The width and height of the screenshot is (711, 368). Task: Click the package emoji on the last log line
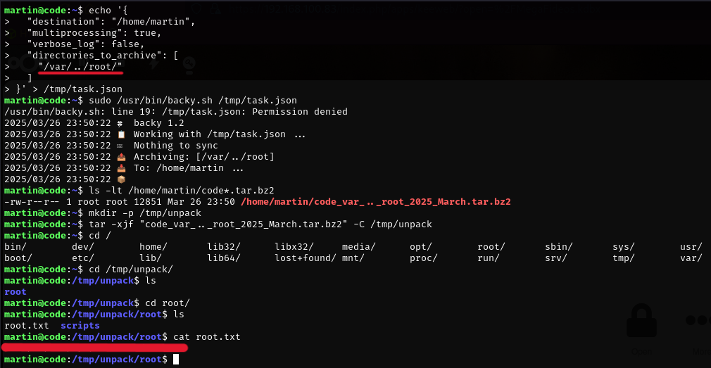pos(121,179)
